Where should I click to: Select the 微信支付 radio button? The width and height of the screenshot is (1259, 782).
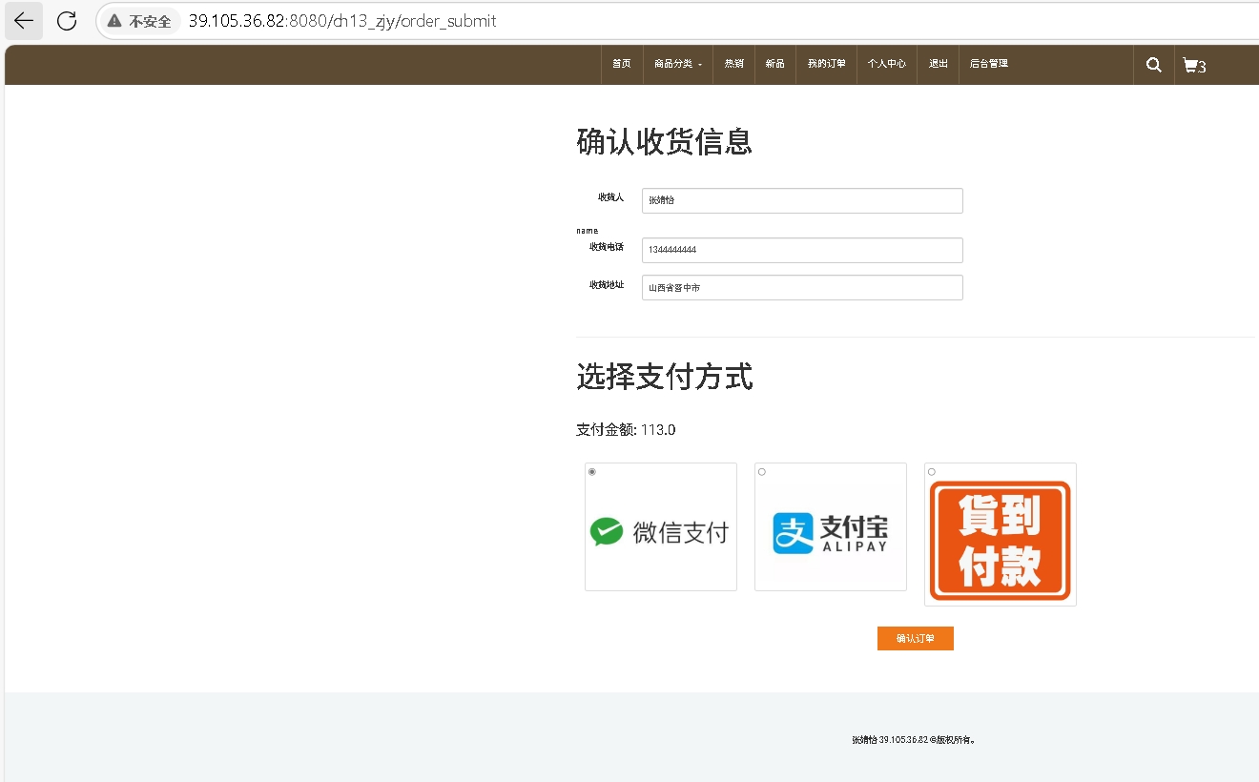click(x=592, y=472)
